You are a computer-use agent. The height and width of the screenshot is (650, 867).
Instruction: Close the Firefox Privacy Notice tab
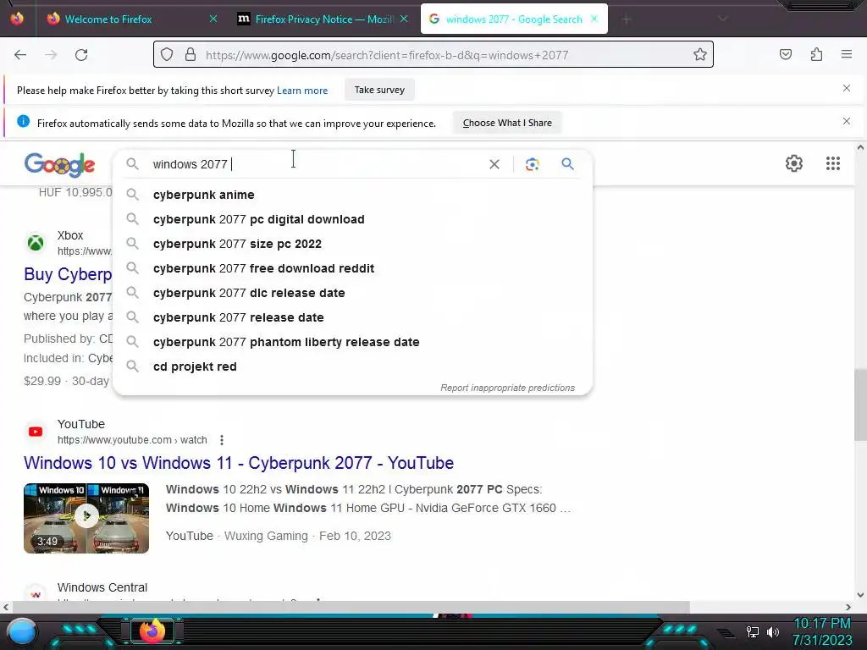404,19
